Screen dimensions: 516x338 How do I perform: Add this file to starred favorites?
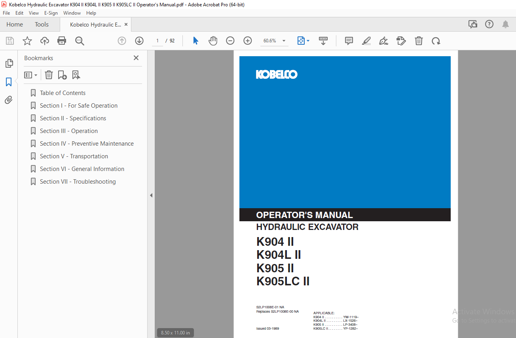click(27, 41)
